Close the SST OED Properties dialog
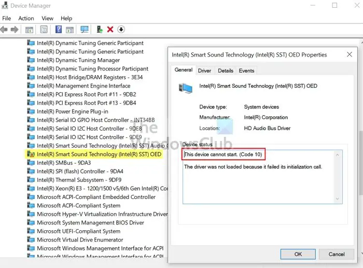The image size is (363, 268). (350, 54)
